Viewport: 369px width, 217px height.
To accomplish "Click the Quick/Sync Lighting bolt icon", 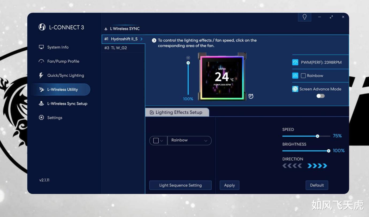I will pos(41,75).
